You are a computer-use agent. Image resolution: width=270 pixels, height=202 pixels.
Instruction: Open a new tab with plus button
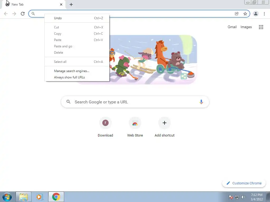click(x=71, y=4)
